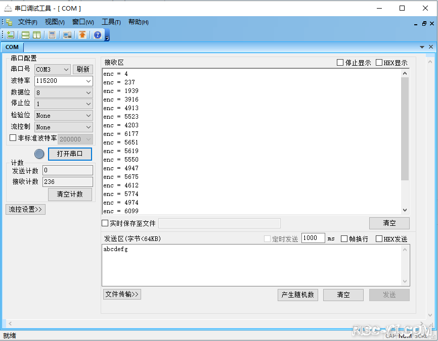Click the line "enc = 5774"
The width and height of the screenshot is (438, 341).
click(121, 194)
